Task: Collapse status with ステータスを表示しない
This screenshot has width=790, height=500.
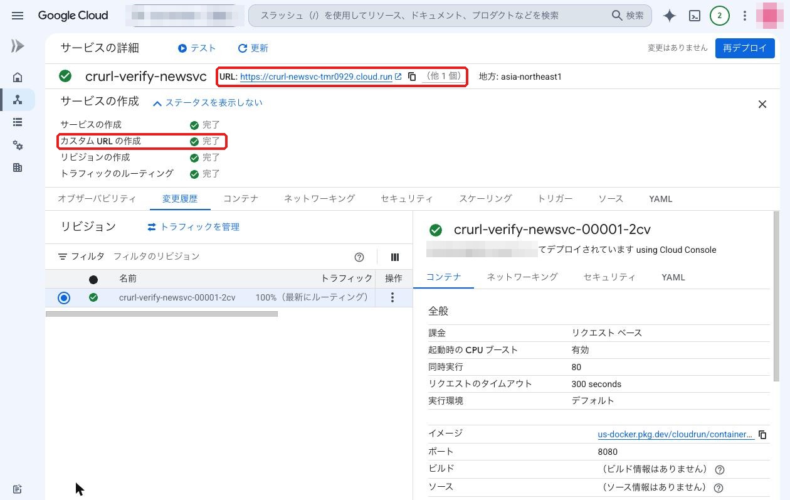Action: 208,103
